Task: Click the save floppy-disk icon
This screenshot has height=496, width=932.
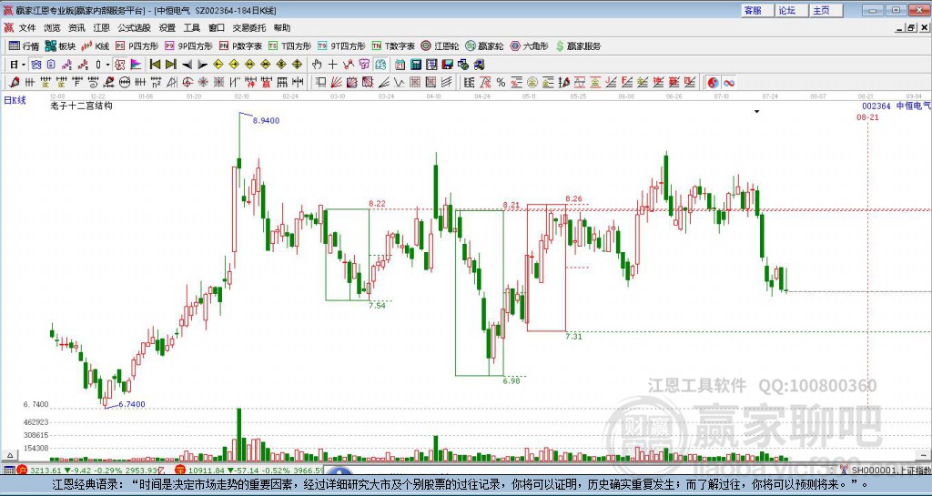Action: [x=448, y=64]
